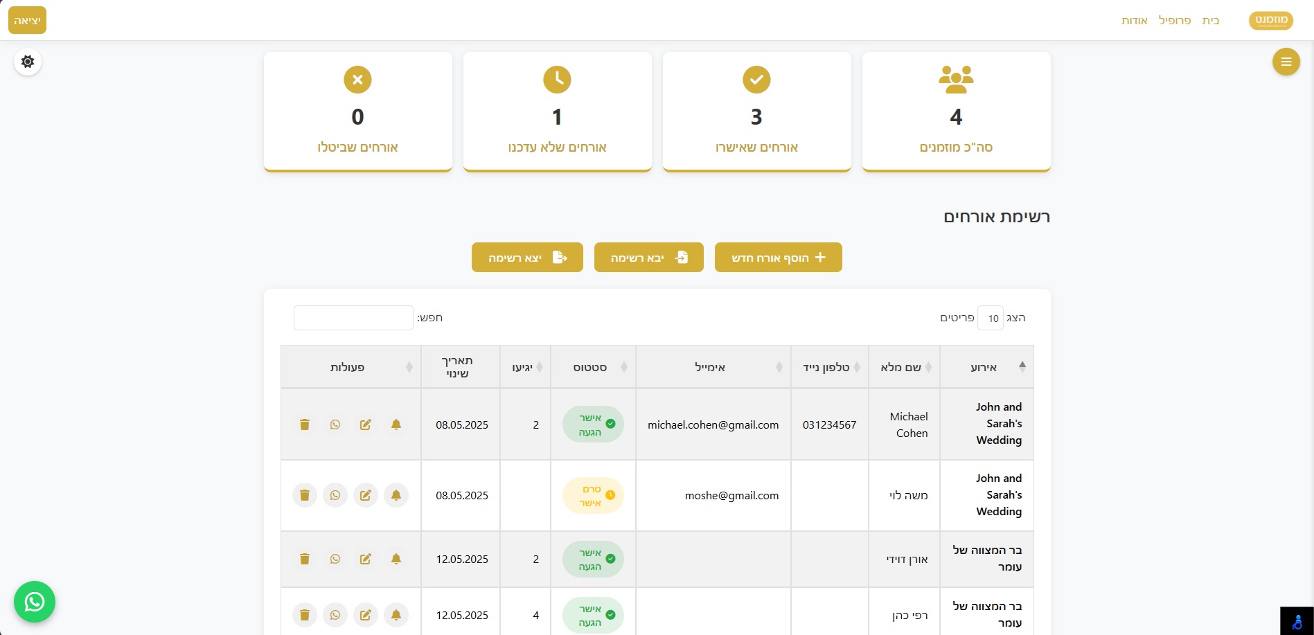Open the accessibility widget icon

coord(1297,621)
